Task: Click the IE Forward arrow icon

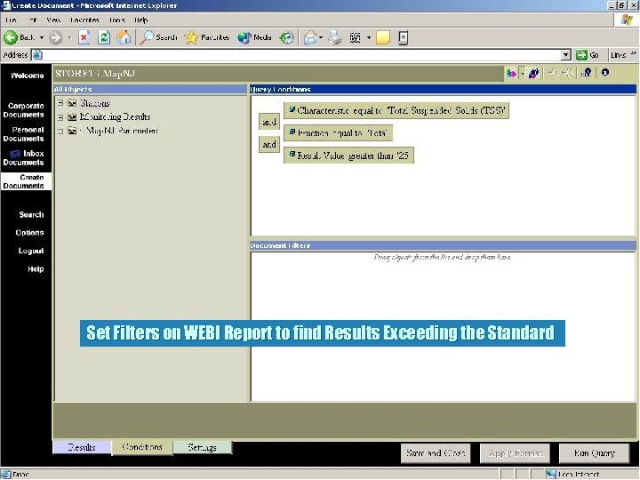Action: [55, 37]
